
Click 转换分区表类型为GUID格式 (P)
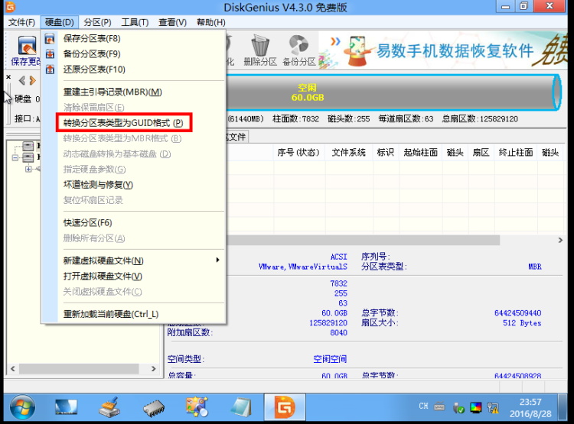pyautogui.click(x=123, y=123)
